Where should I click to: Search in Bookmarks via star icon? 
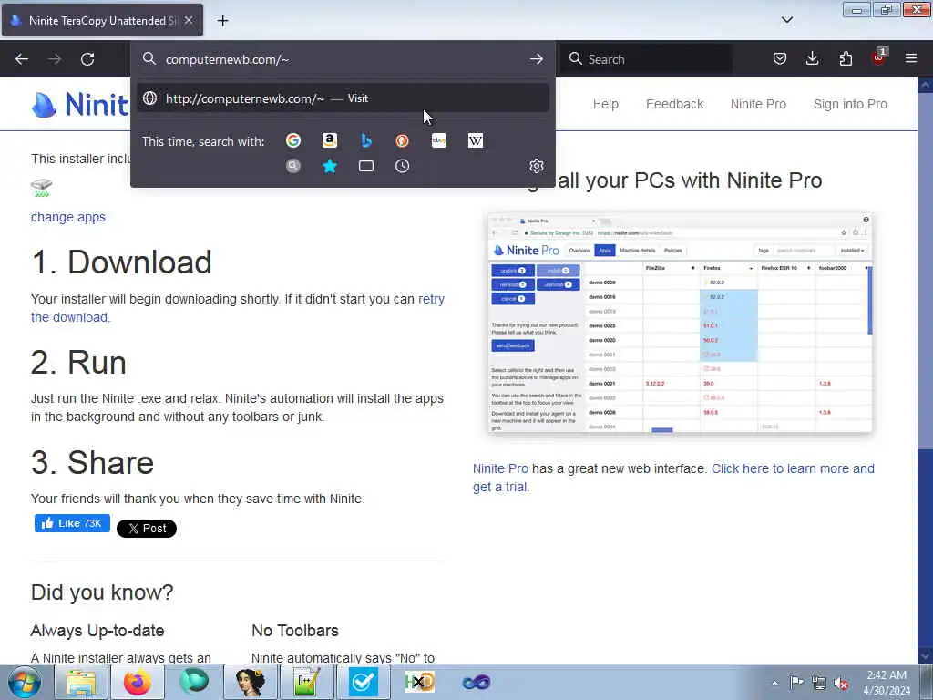tap(330, 166)
